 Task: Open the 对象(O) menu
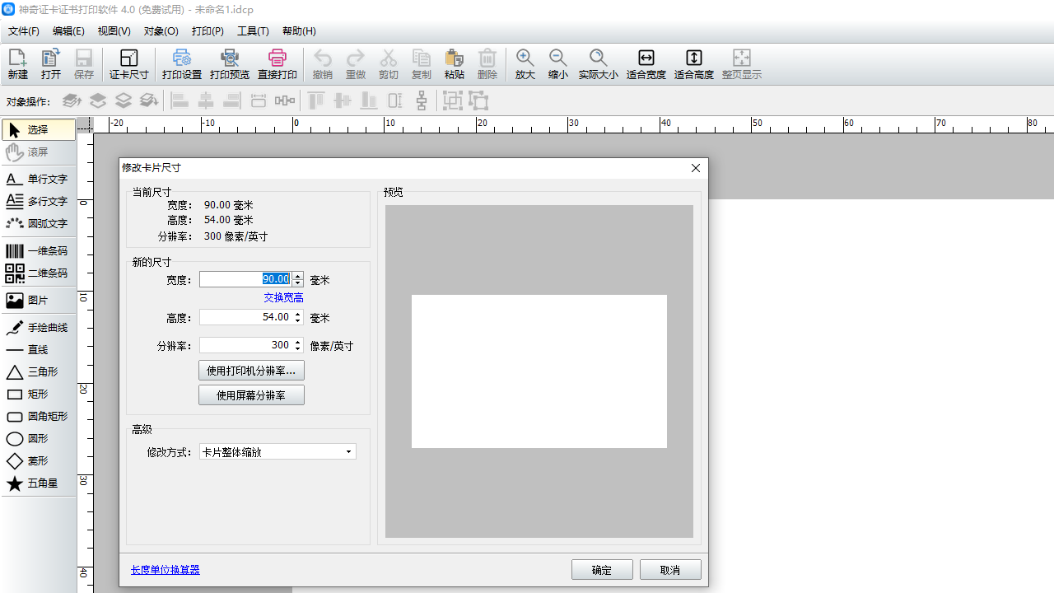[x=161, y=31]
